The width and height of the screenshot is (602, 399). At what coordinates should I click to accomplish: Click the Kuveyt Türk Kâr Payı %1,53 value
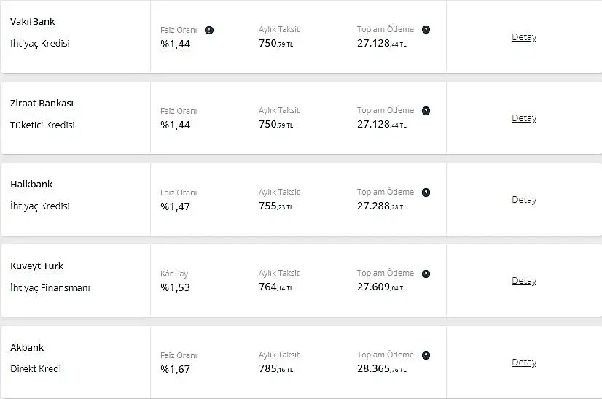(176, 287)
